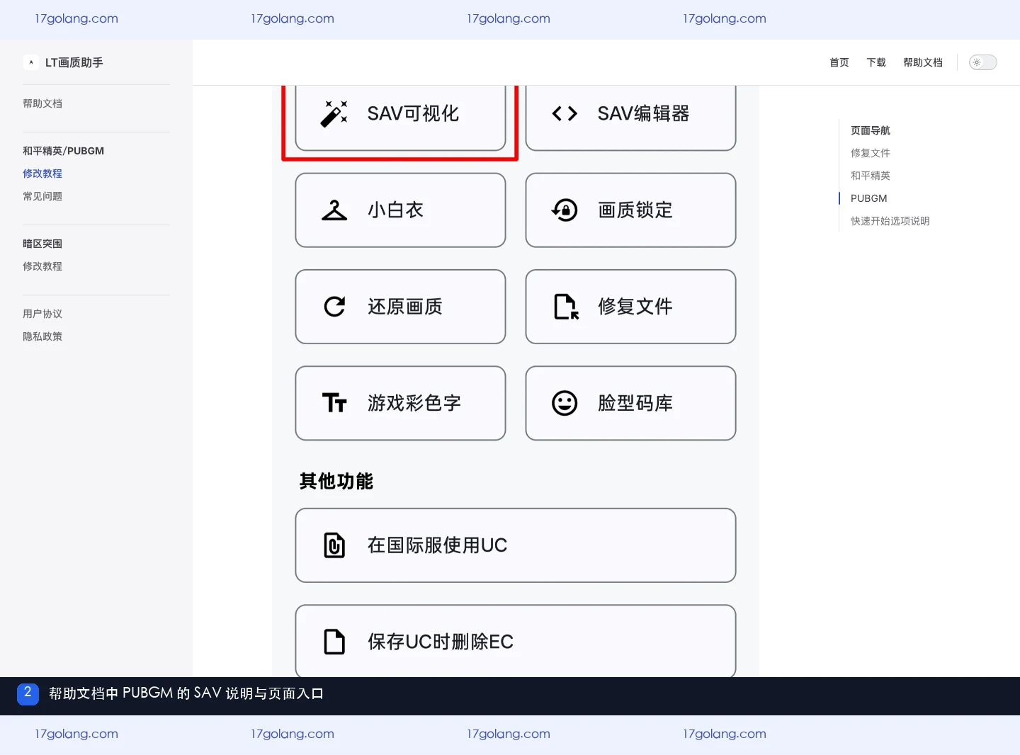Open the SAV编辑器 card
Image resolution: width=1020 pixels, height=755 pixels.
(630, 117)
